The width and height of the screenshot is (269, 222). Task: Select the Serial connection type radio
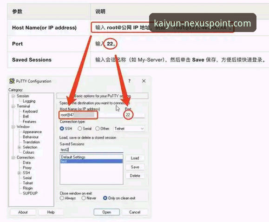(79, 129)
